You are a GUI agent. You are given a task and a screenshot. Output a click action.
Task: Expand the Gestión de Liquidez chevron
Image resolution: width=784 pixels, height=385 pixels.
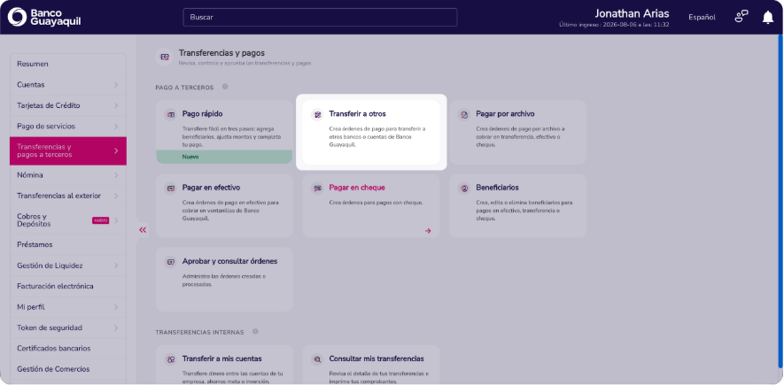click(116, 266)
